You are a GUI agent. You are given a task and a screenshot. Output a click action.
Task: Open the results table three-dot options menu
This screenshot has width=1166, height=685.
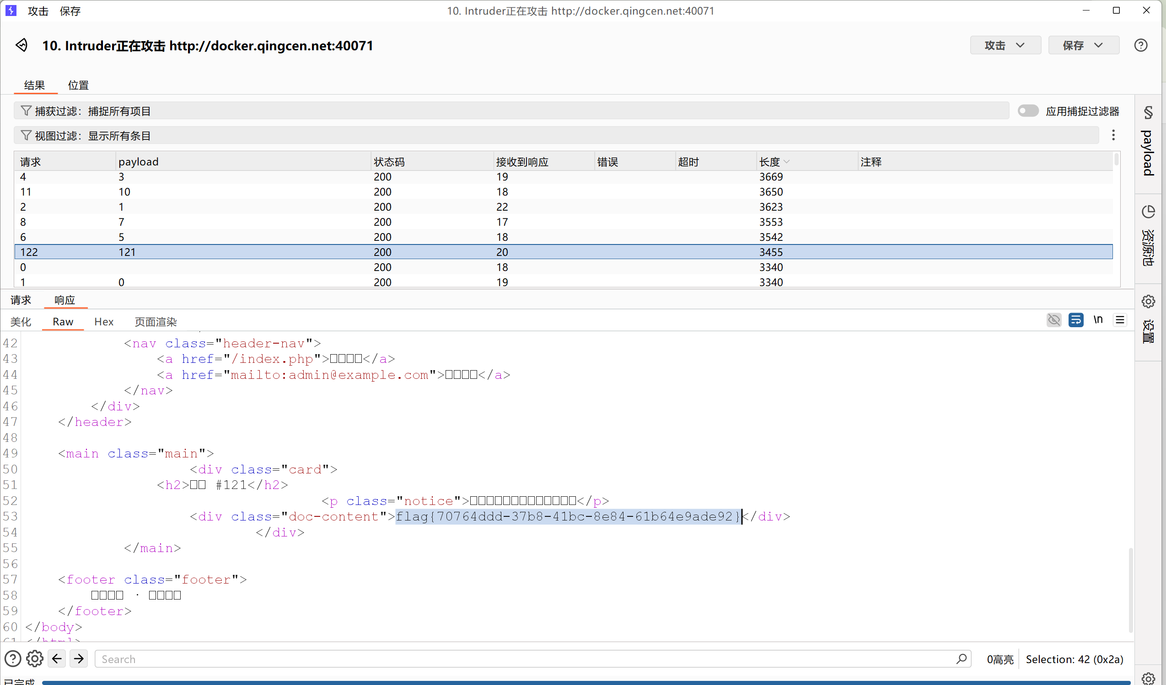[x=1113, y=135]
